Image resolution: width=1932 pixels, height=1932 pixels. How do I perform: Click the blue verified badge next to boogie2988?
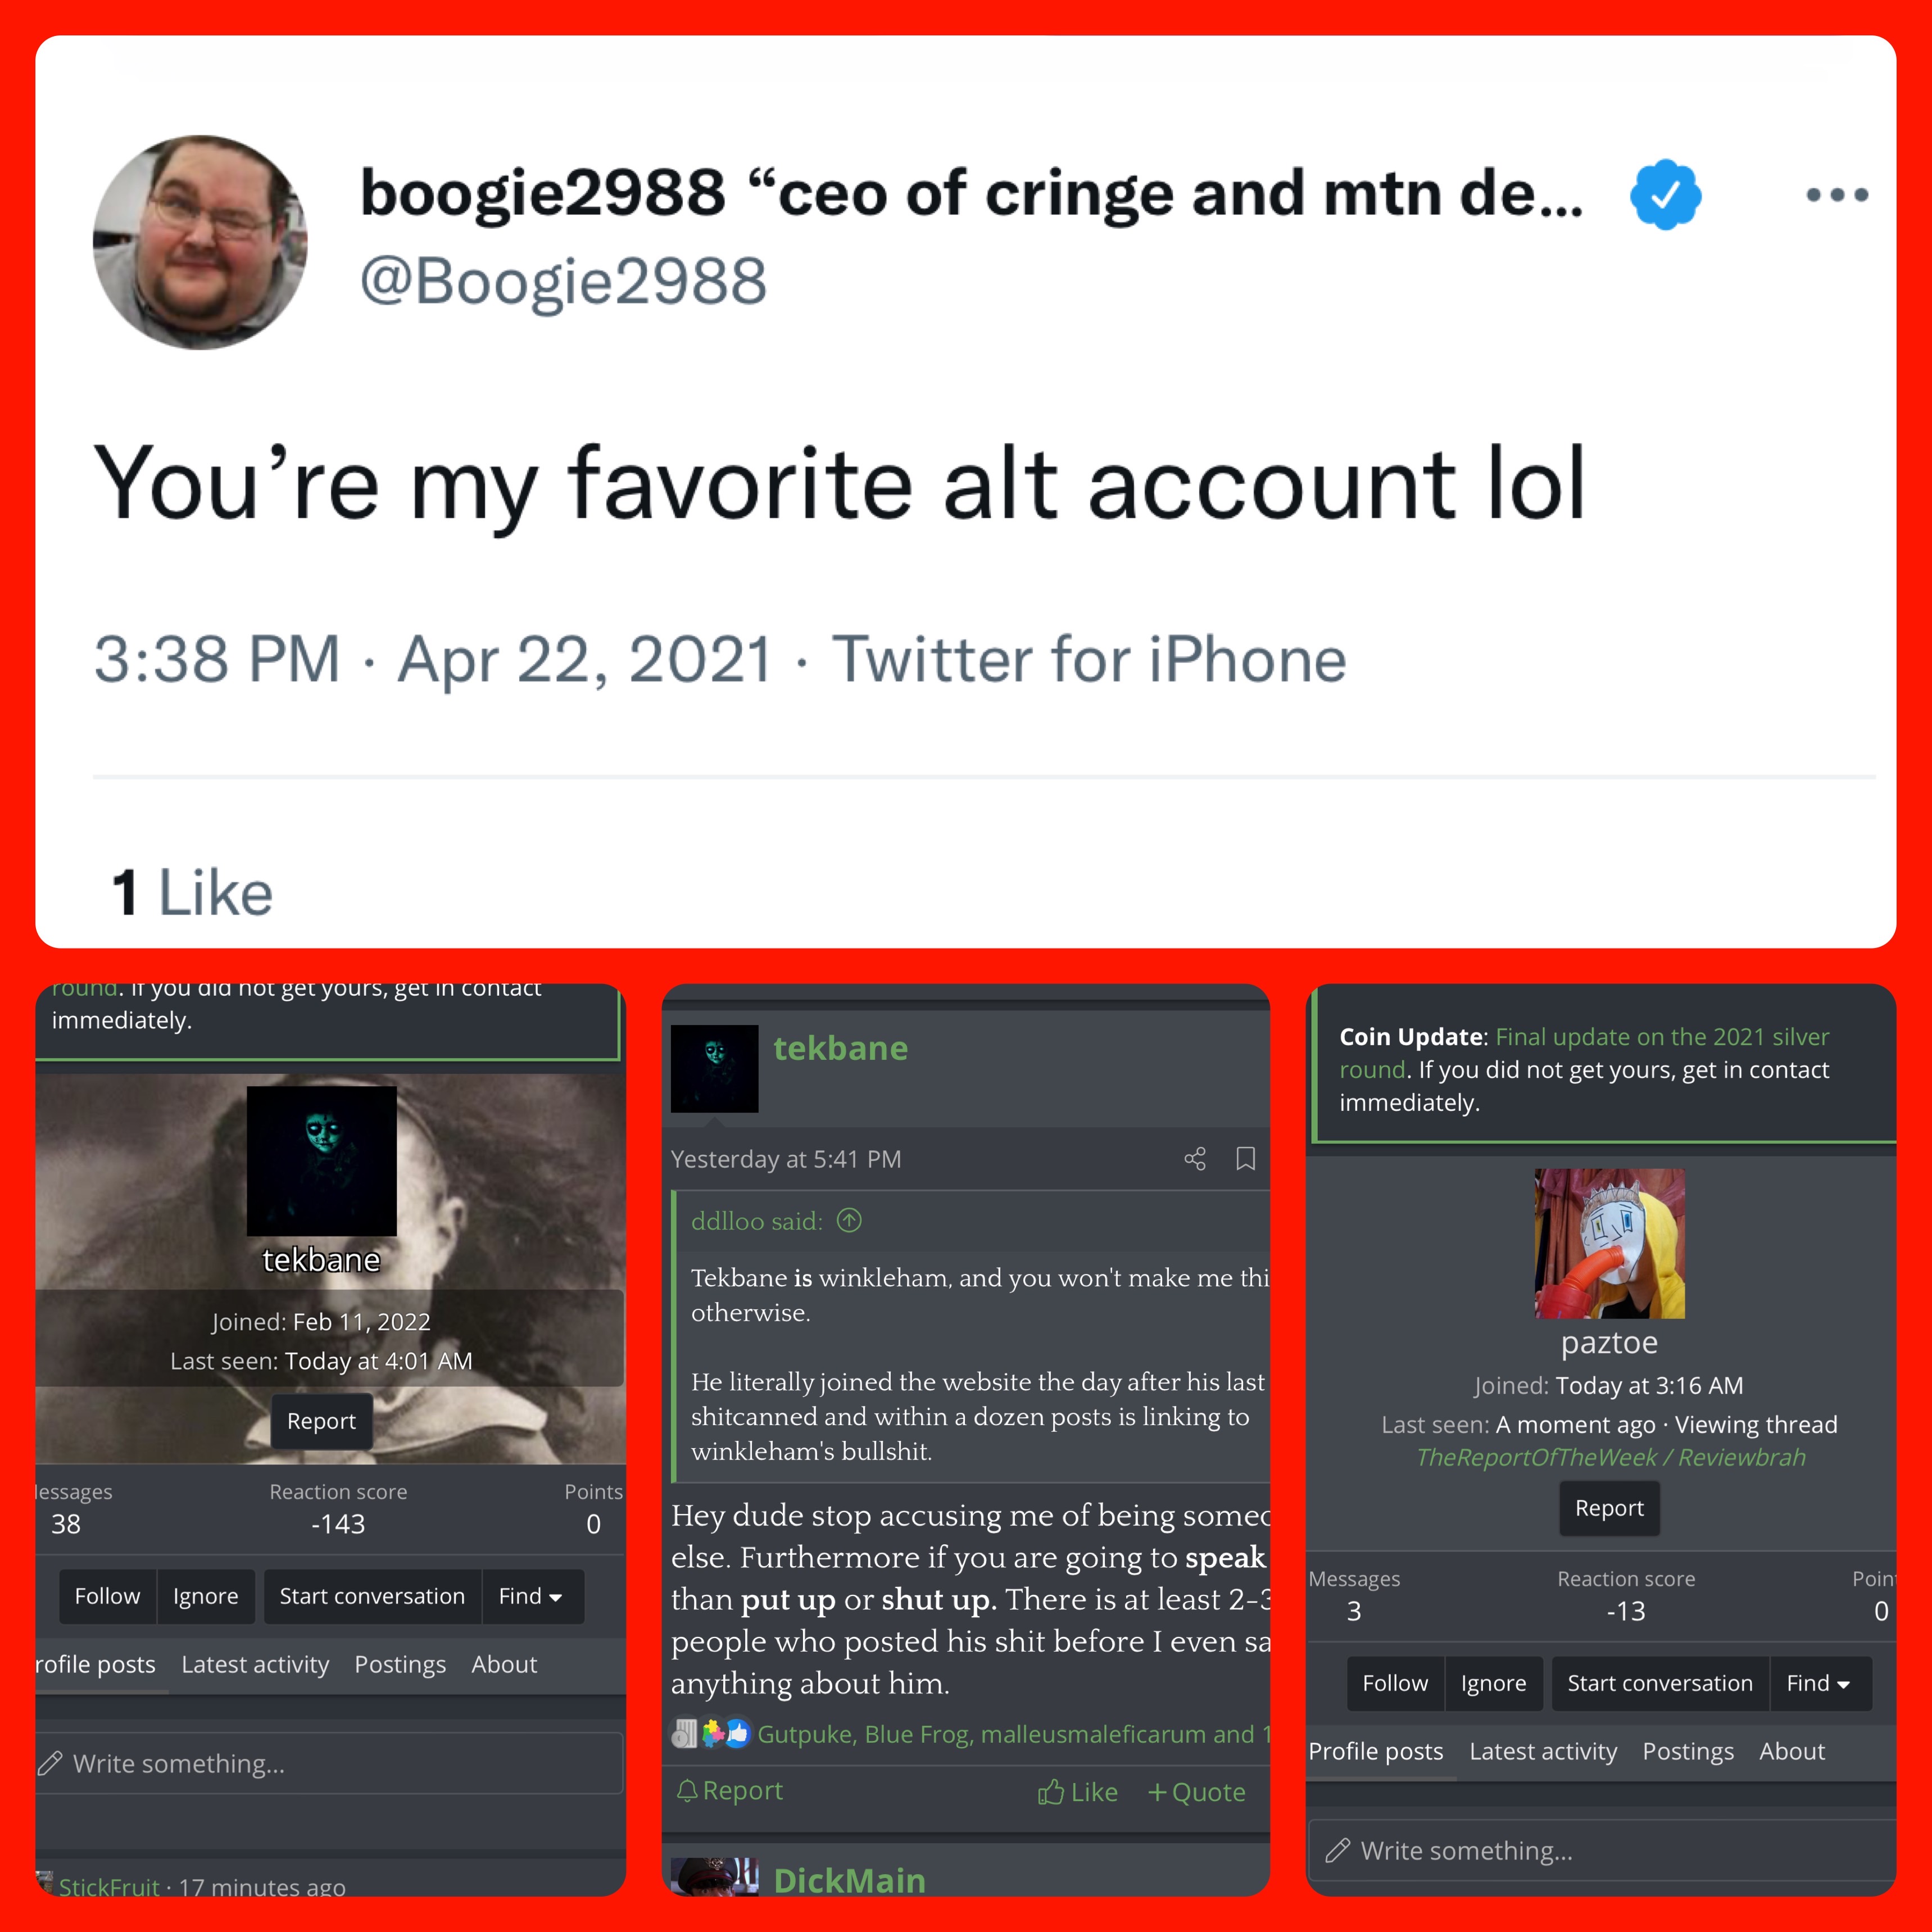pyautogui.click(x=1665, y=194)
